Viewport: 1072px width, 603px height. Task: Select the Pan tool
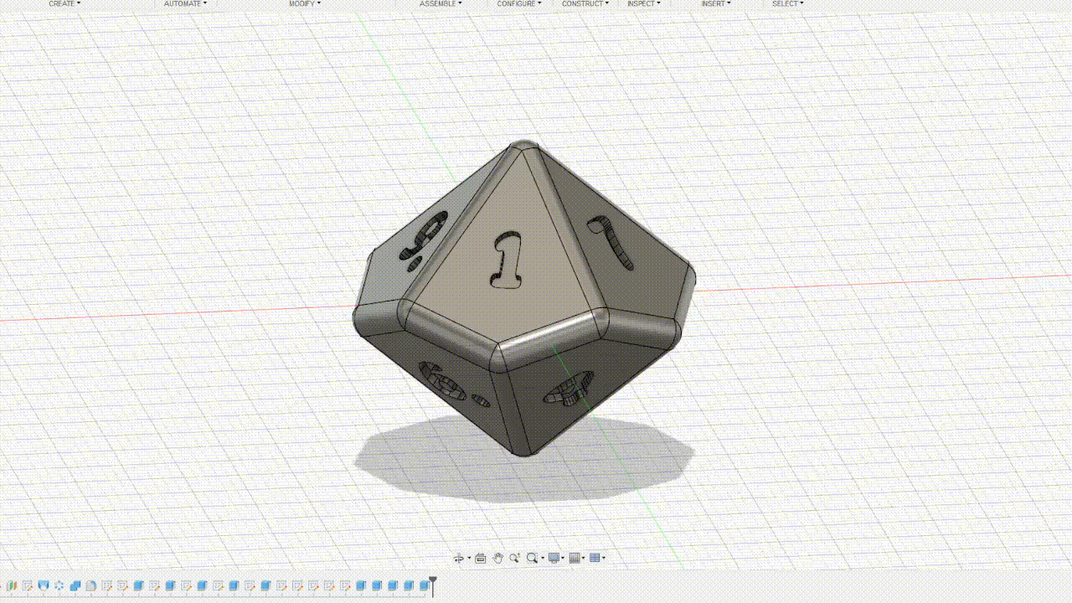click(498, 558)
